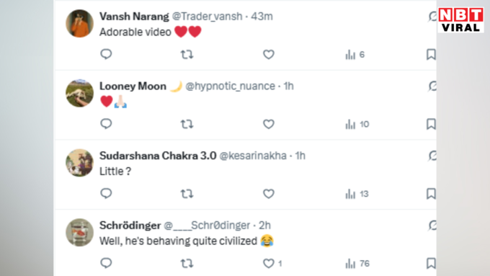Like the 'Little ?' tweet

pyautogui.click(x=269, y=194)
